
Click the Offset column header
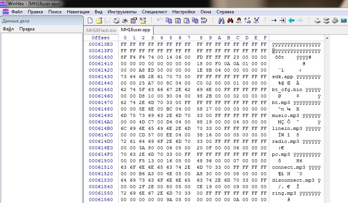(x=100, y=38)
